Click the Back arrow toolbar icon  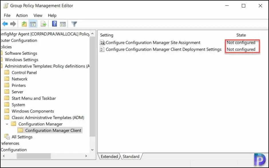5,24
